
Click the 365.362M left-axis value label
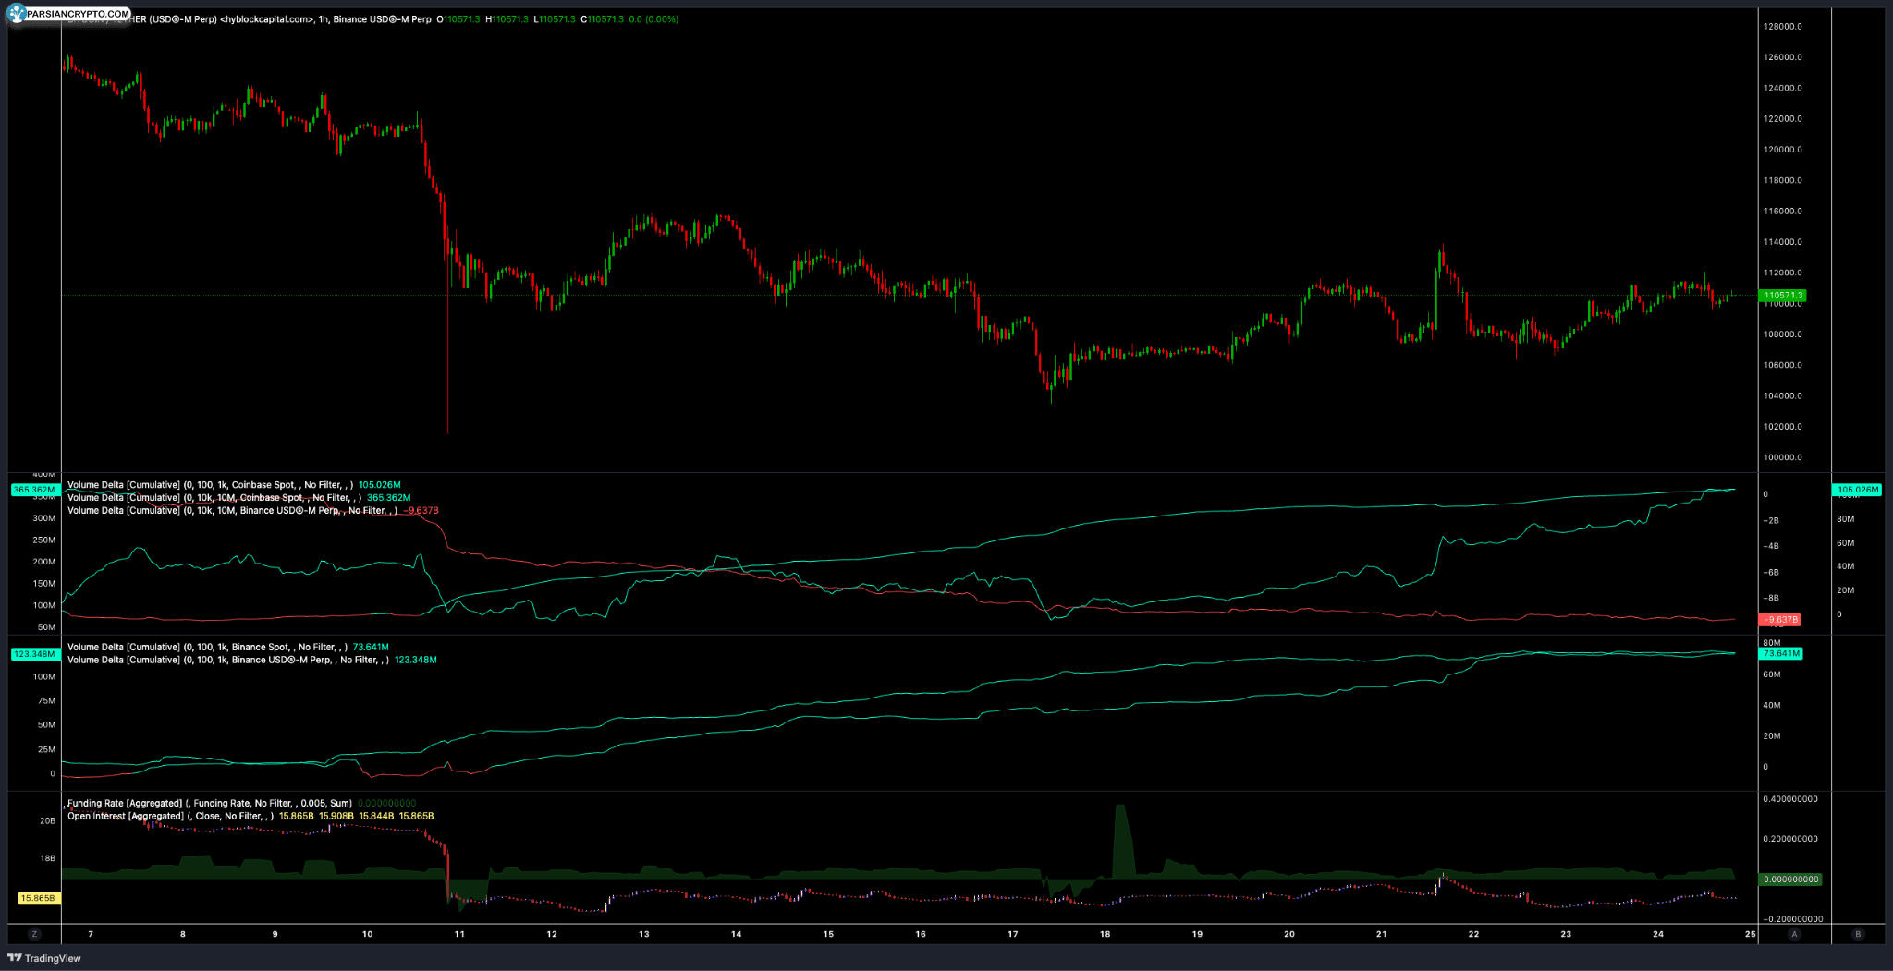coord(35,490)
